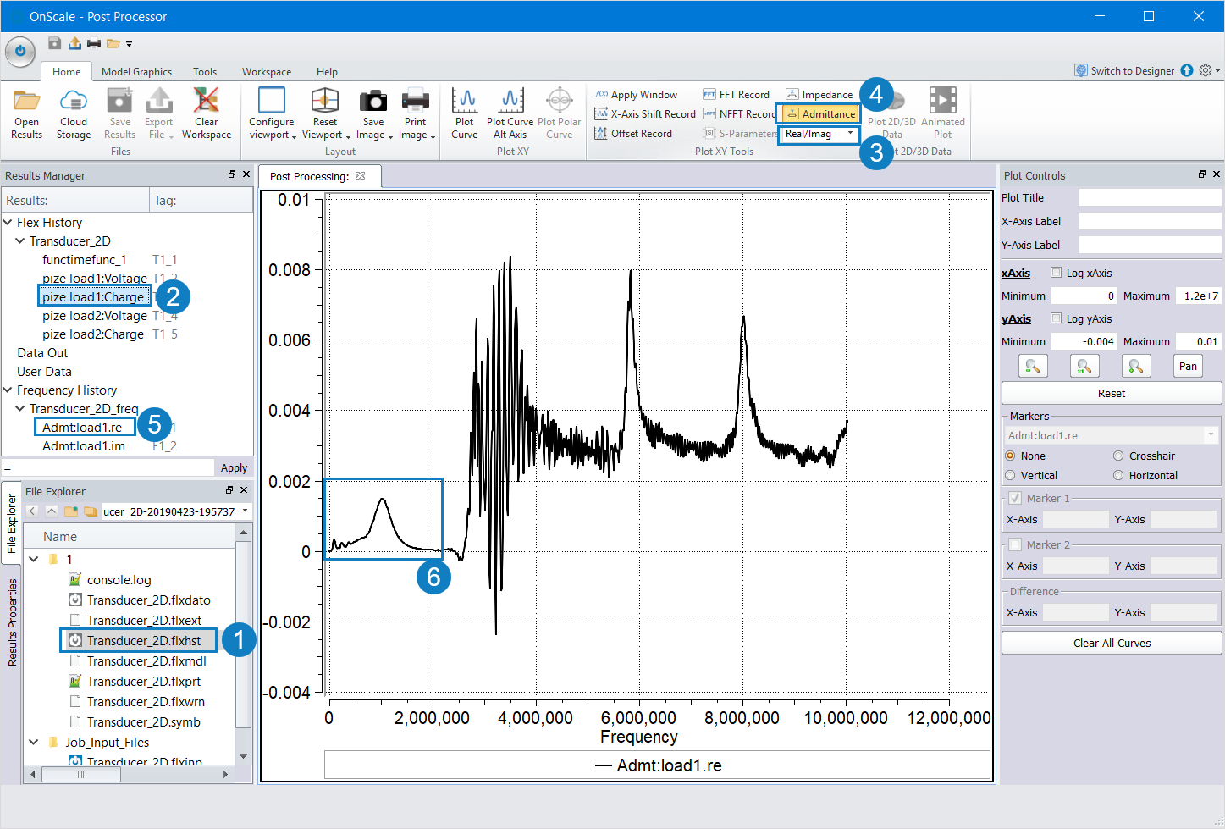Image resolution: width=1225 pixels, height=829 pixels.
Task: Enable Log xAxis checkbox
Action: [1056, 273]
